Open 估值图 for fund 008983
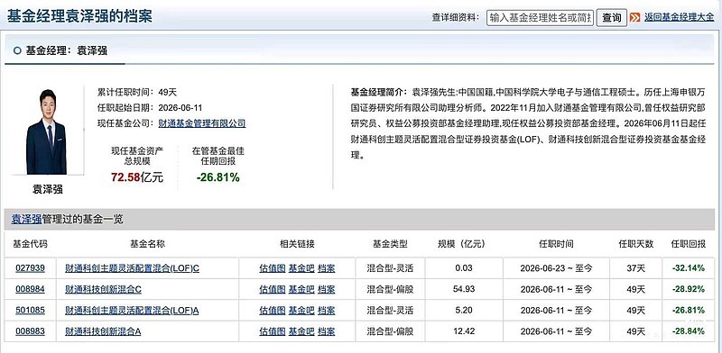This screenshot has height=353, width=722. 273,331
